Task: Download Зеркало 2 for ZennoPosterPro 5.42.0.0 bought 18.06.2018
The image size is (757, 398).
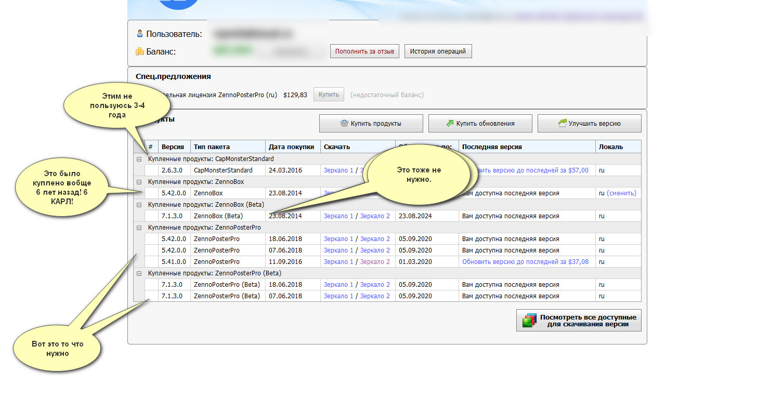Action: pyautogui.click(x=375, y=239)
